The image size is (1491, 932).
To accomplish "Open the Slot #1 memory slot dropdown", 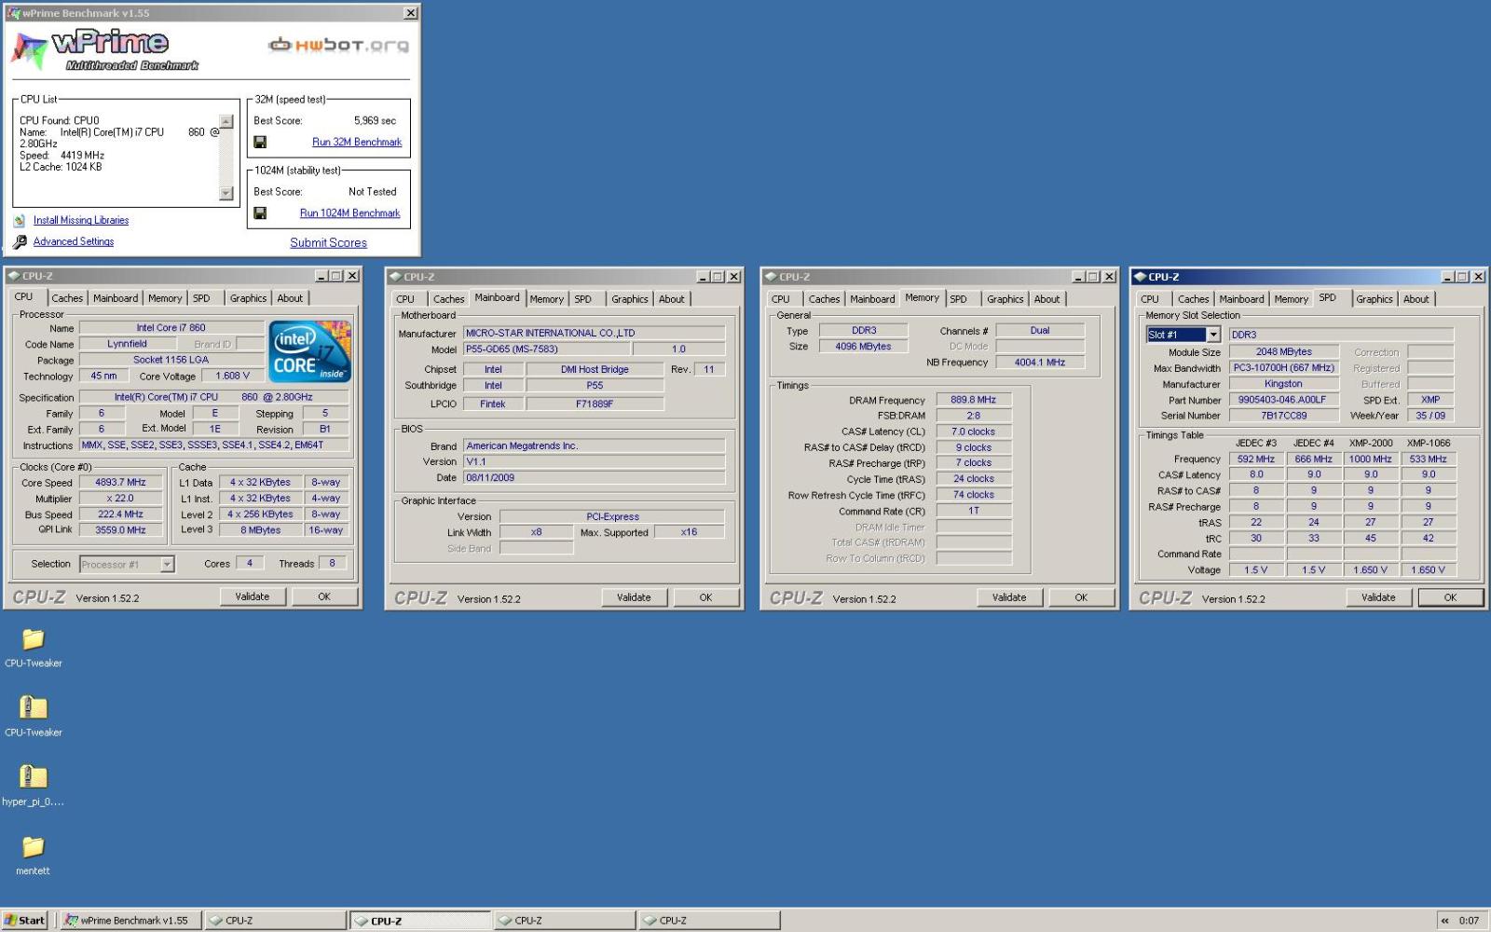I will point(1213,335).
